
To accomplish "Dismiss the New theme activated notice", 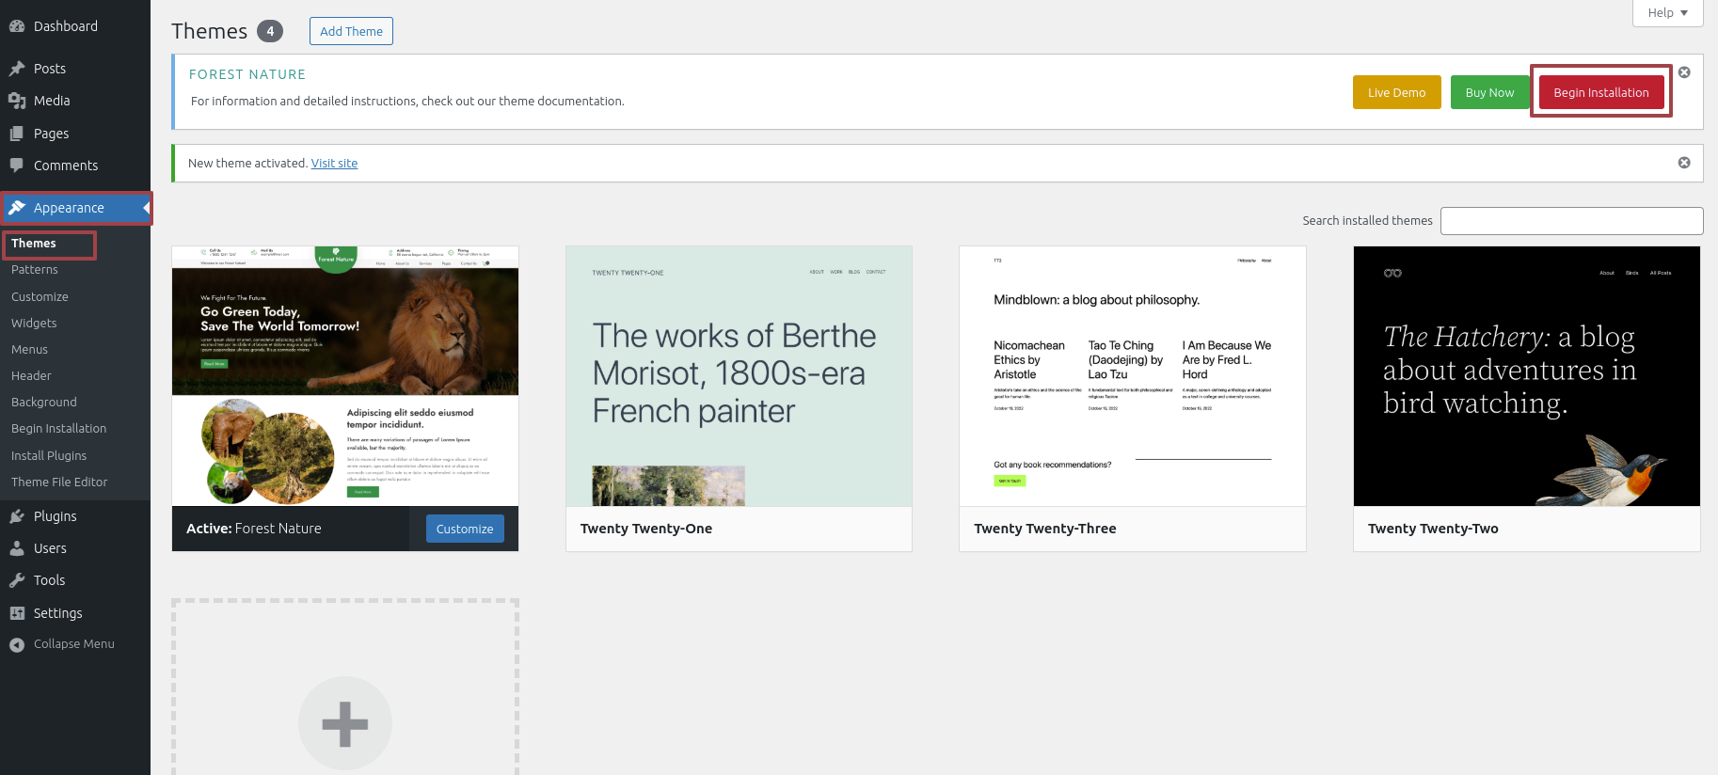I will (1684, 163).
